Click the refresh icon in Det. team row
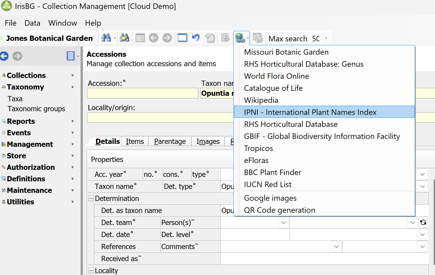Screen dimensions: 435x275 click(423, 222)
